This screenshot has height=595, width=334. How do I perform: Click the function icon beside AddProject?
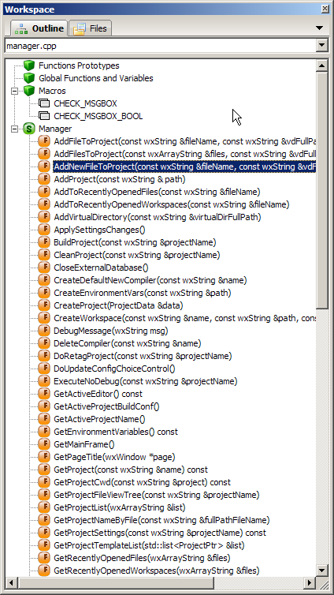[x=44, y=179]
